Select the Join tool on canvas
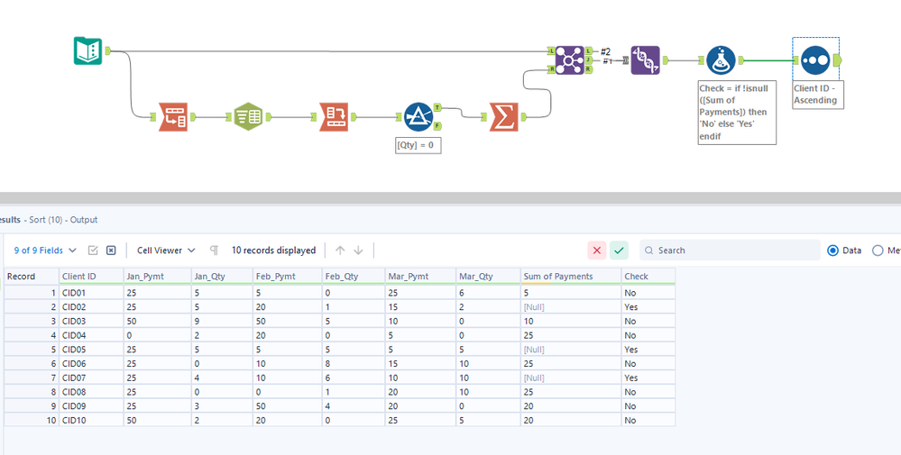The image size is (901, 455). coord(569,60)
